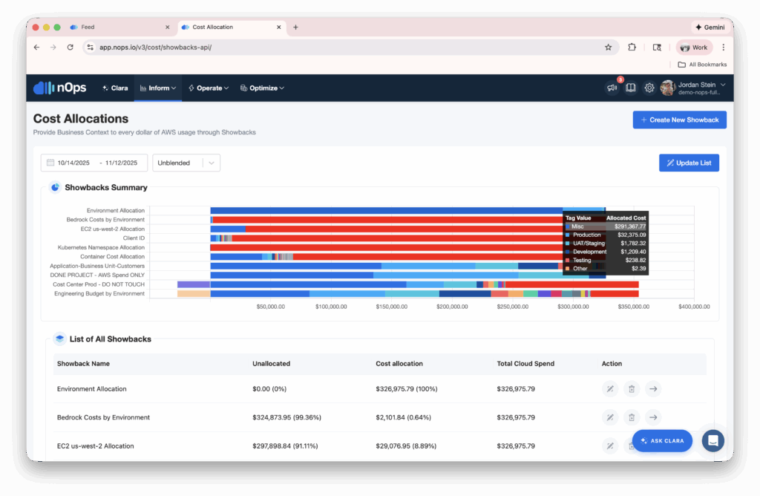Open Clara from the navigation bar
The image size is (760, 496).
pyautogui.click(x=115, y=88)
